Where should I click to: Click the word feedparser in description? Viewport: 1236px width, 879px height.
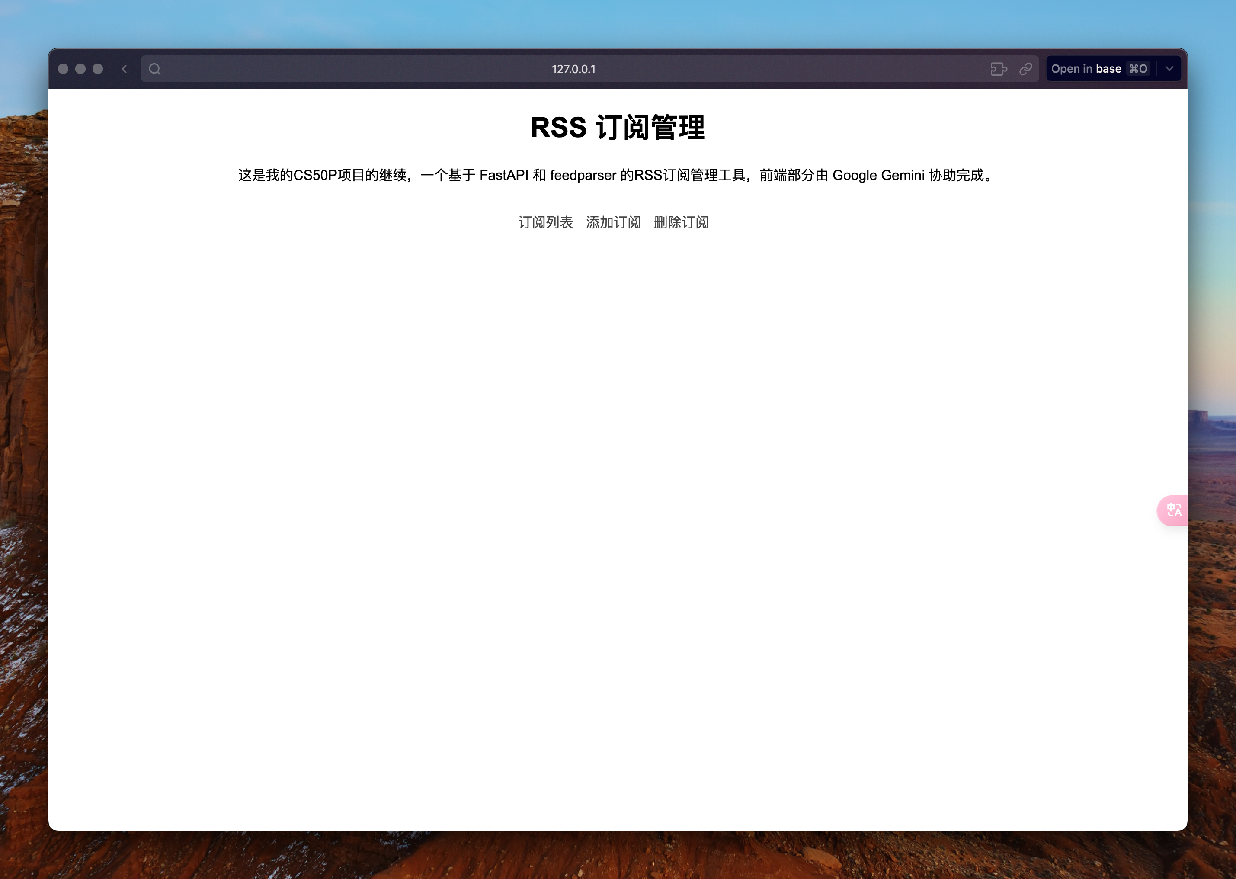(583, 175)
